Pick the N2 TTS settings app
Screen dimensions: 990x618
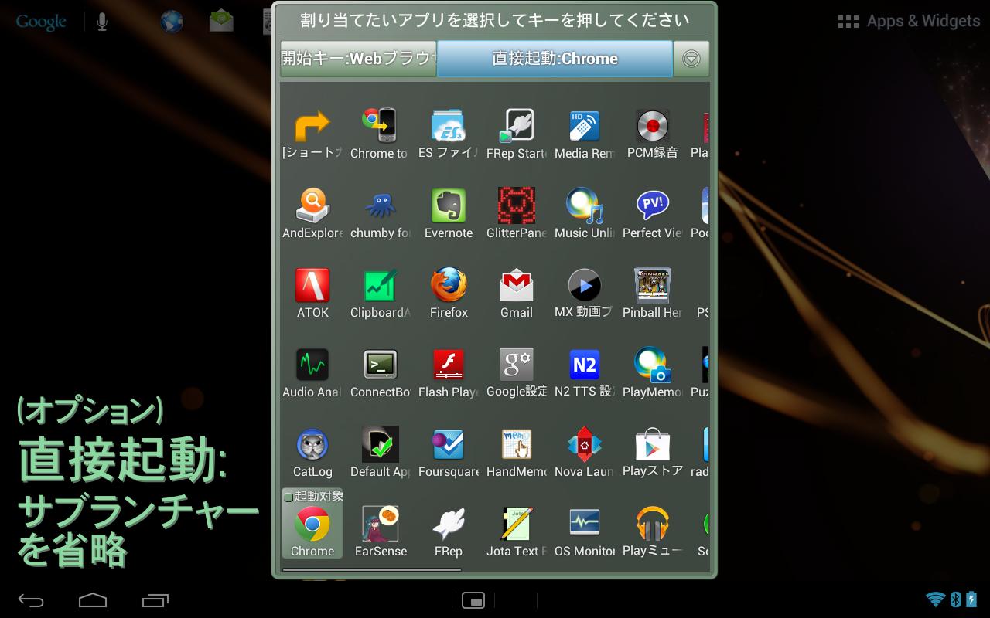pos(585,365)
